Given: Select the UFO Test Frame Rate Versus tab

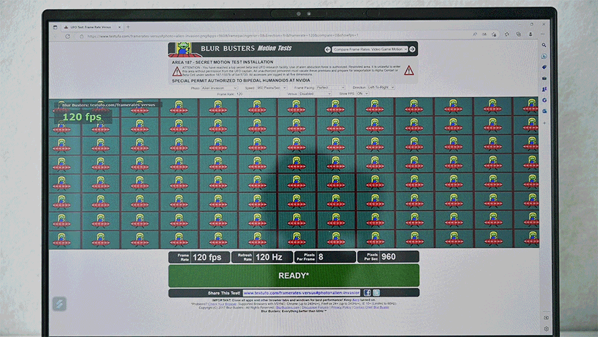Looking at the screenshot, I should tap(91, 27).
